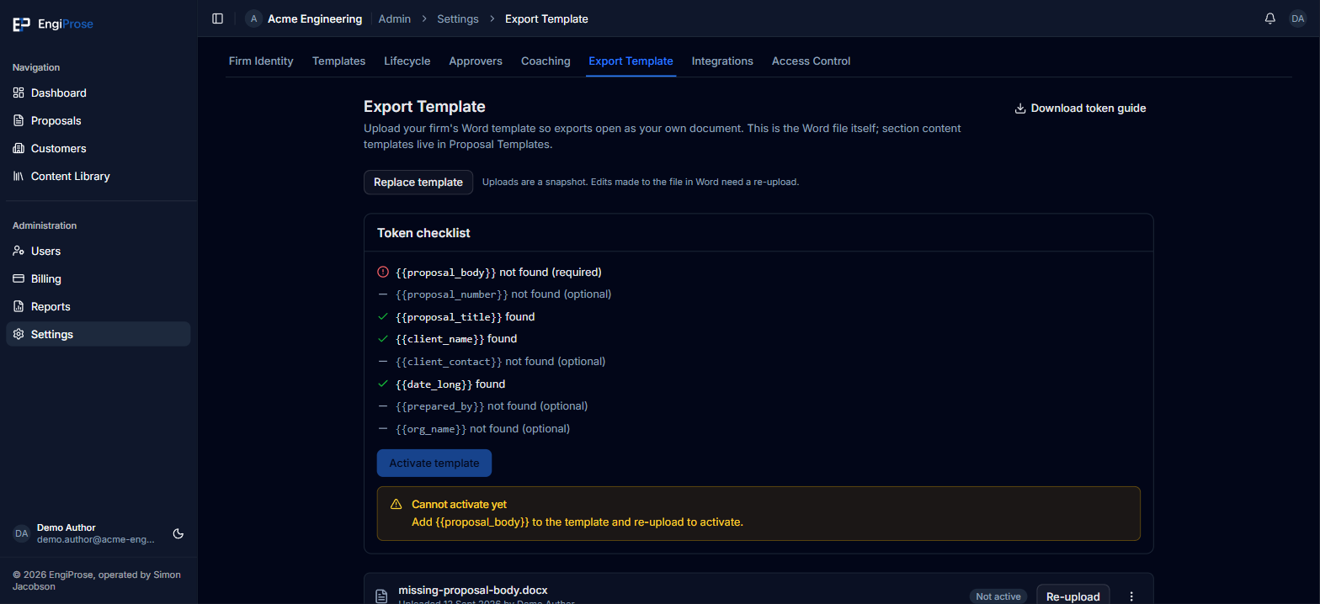
Task: Click the Users people icon
Action: pyautogui.click(x=19, y=251)
